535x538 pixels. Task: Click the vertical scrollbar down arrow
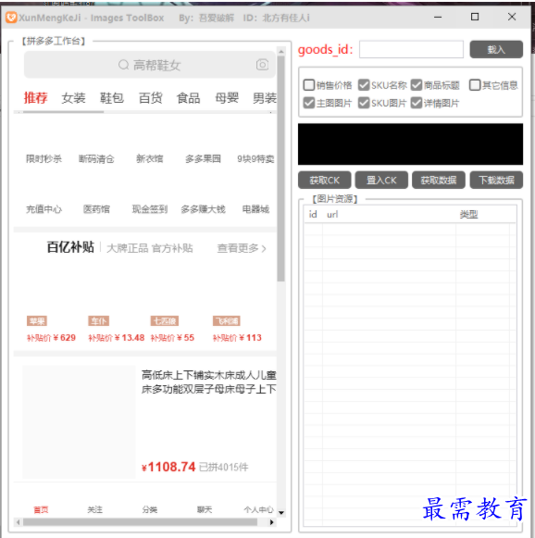point(280,513)
